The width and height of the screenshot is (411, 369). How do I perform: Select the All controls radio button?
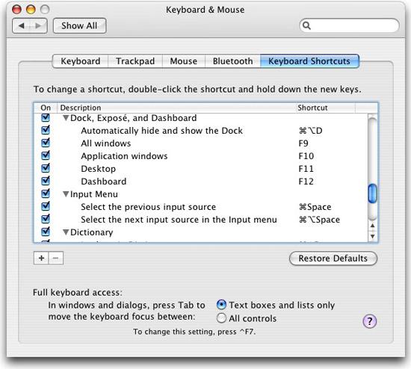pos(221,318)
